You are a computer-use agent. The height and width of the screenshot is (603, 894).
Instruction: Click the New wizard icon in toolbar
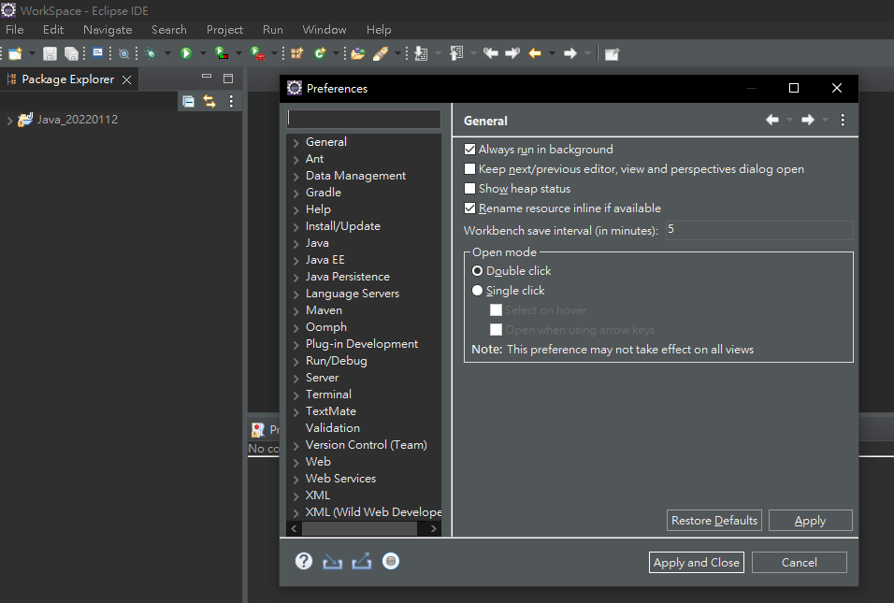click(15, 53)
